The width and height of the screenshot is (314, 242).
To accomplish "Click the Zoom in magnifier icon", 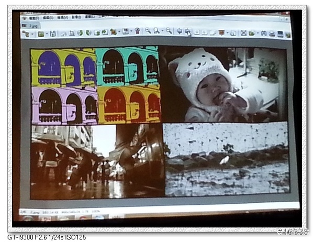I will [148, 31].
